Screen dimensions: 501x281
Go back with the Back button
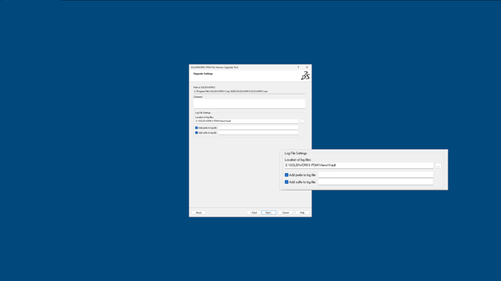(254, 212)
